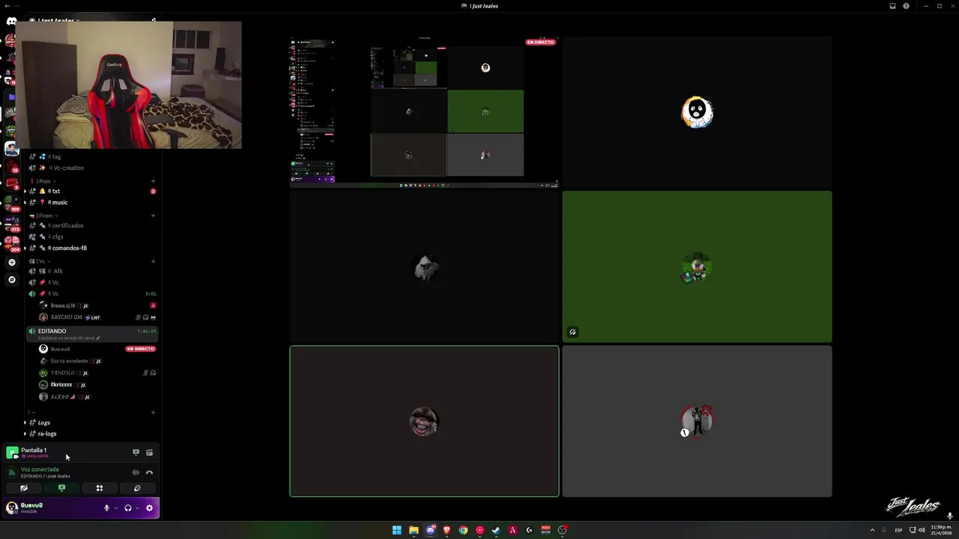The width and height of the screenshot is (959, 539).
Task: Show hidden system tray icons
Action: (x=872, y=530)
